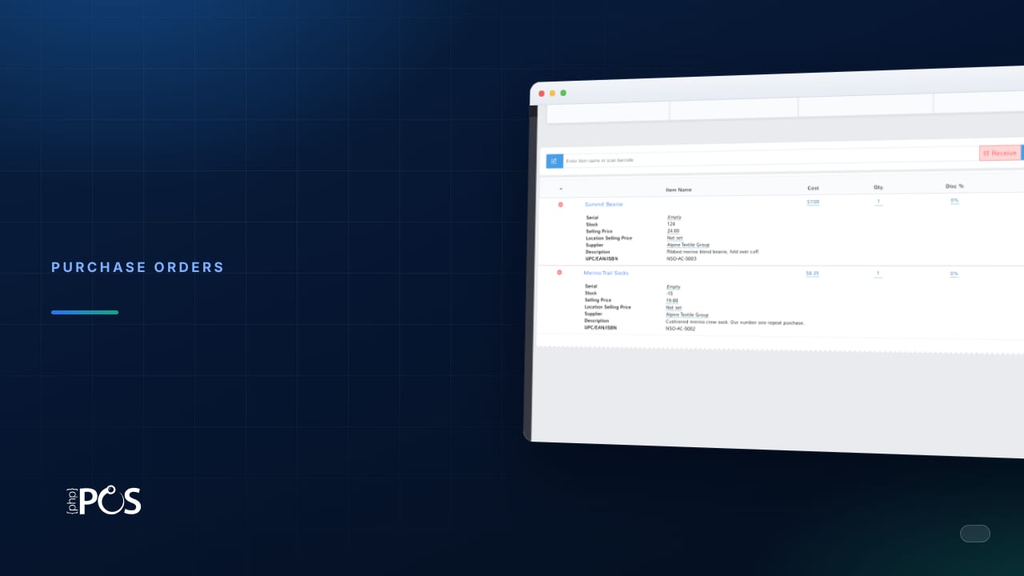Edit the Merino Trail Socks cost value
This screenshot has height=576, width=1024.
point(812,273)
